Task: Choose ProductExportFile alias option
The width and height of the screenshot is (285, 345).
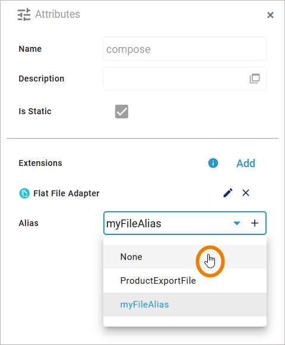Action: [x=185, y=281]
